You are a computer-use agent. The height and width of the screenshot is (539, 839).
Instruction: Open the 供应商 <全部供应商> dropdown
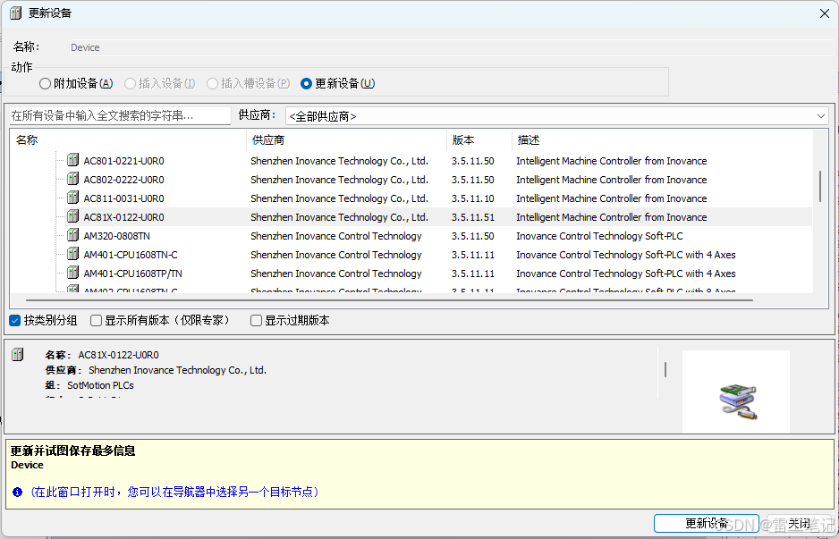557,116
